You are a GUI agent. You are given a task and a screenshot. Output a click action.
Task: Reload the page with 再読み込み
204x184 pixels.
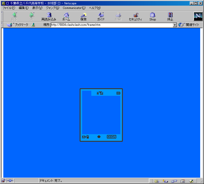49,17
